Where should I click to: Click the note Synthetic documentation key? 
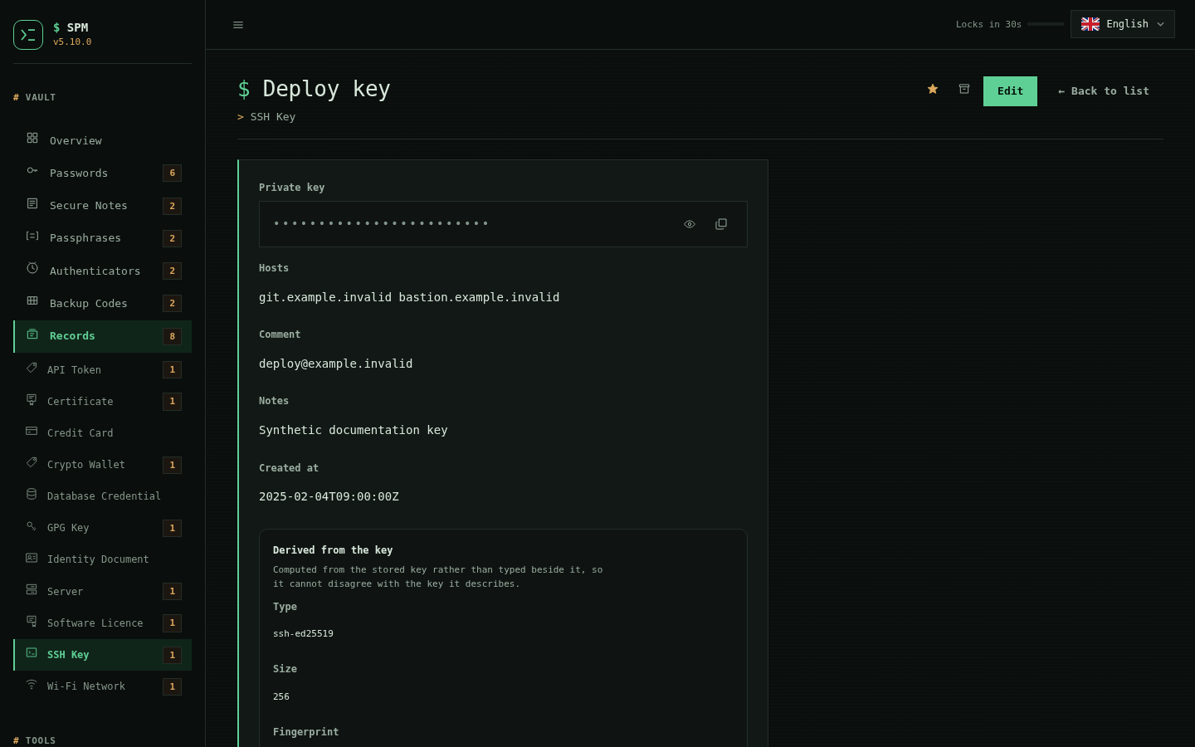coord(354,430)
